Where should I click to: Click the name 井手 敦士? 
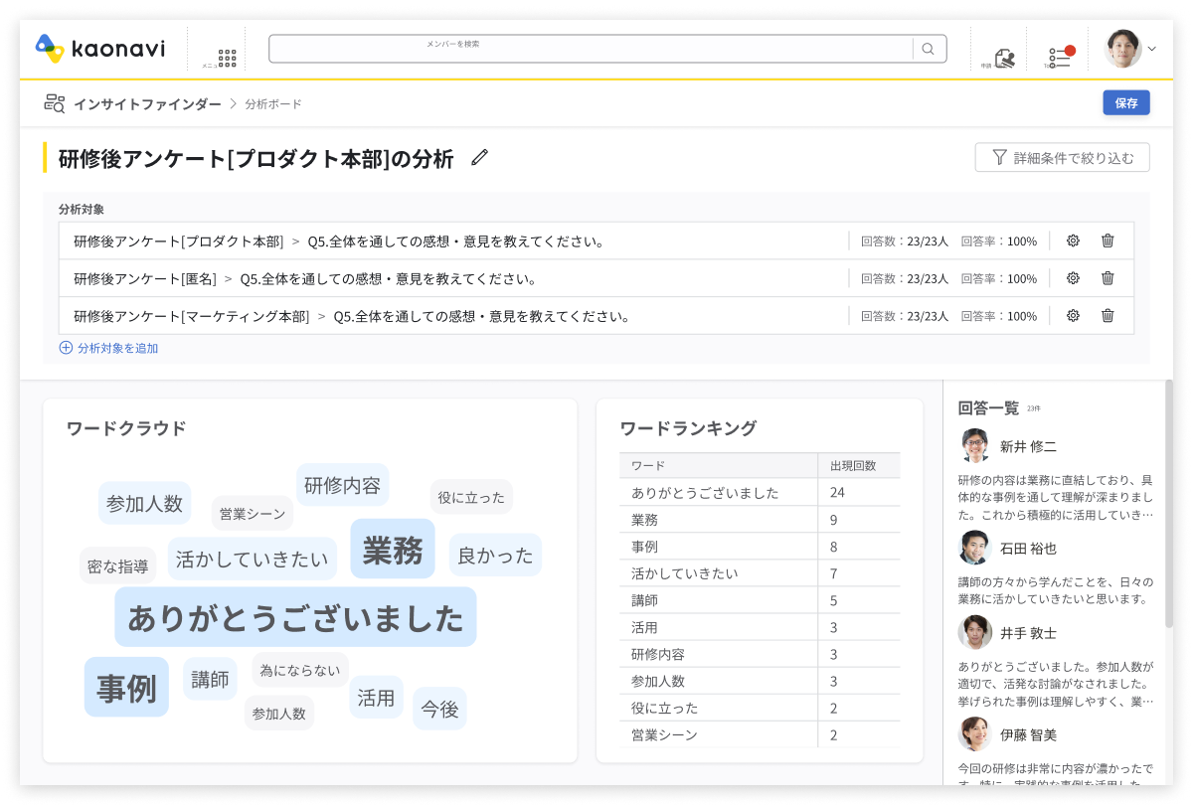1028,633
